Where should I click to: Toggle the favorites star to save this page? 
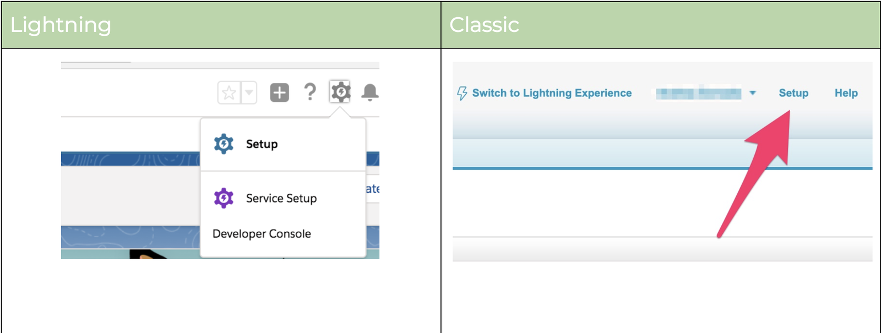[x=229, y=92]
